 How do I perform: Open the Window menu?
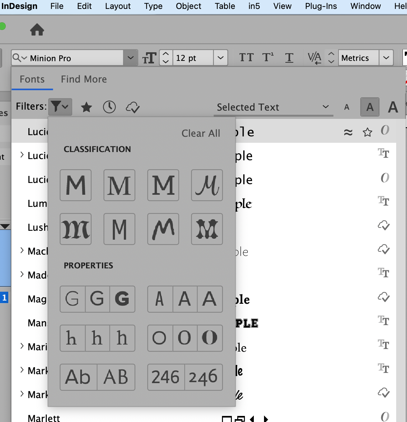point(366,6)
